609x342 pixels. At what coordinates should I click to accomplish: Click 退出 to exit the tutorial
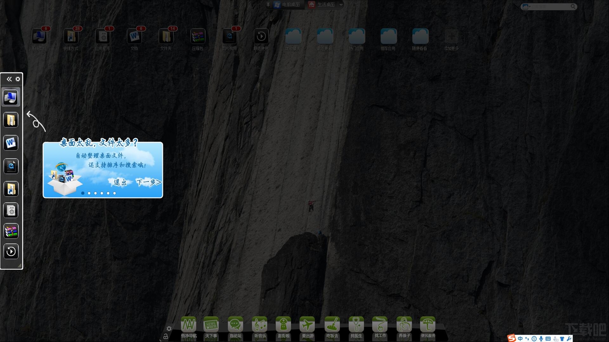click(x=120, y=182)
